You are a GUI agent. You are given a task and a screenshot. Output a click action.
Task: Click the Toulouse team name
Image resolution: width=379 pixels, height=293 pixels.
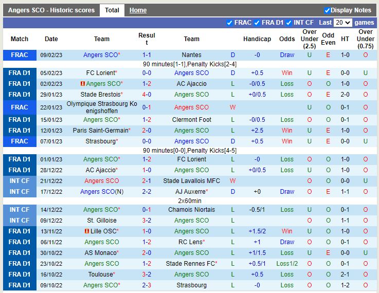tap(100, 274)
